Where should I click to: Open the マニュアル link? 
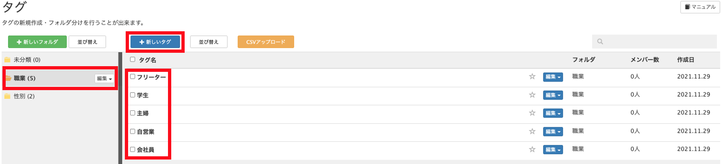click(700, 7)
